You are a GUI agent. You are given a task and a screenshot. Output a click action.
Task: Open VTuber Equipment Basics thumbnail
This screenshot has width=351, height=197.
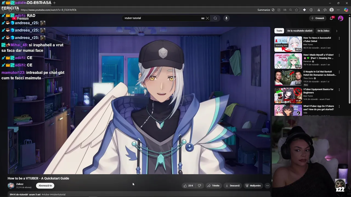point(288,95)
